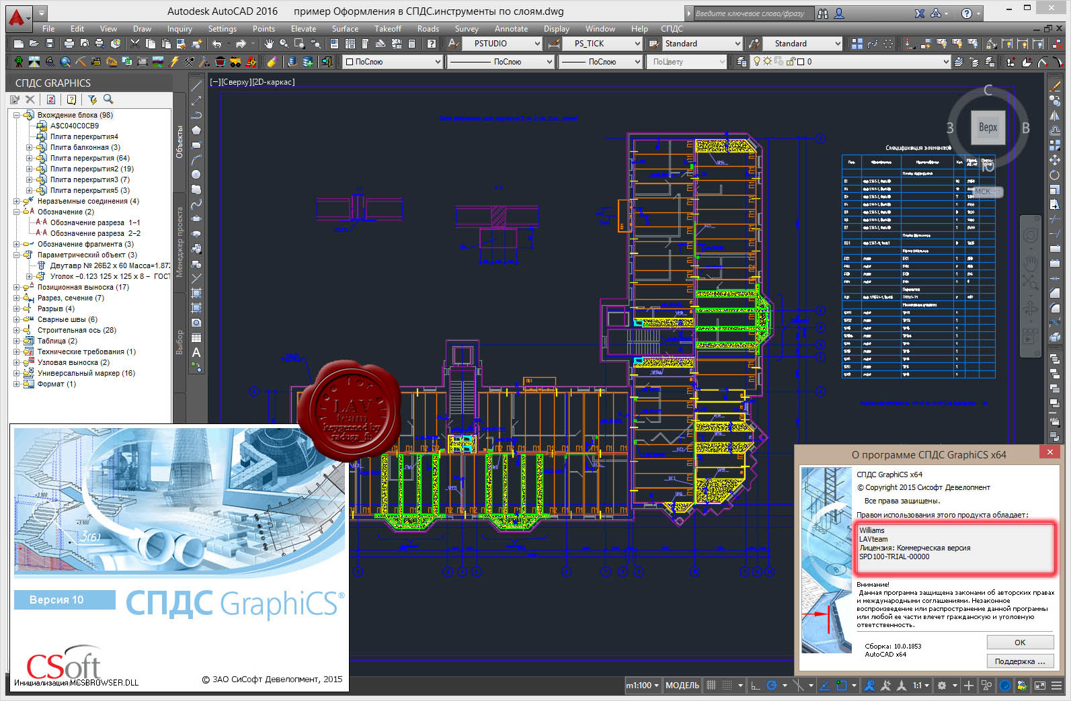Open the PSTUDIO text style dropdown

502,44
